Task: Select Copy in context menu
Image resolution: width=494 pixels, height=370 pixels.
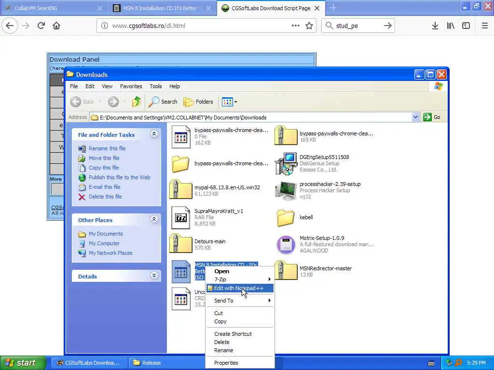Action: (x=240, y=321)
